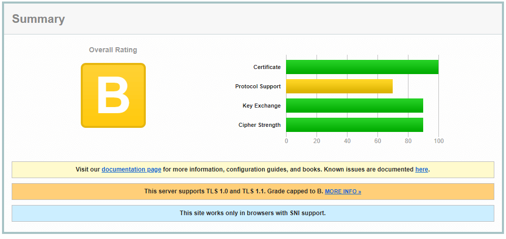Click the TLS 1.0 and 1.1 warning text
Viewport: 506px width, 239px height.
(234, 191)
